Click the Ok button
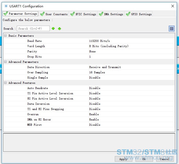The width and height of the screenshot is (179, 164). [x=144, y=159]
